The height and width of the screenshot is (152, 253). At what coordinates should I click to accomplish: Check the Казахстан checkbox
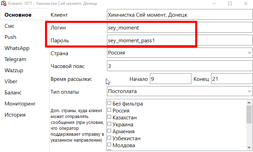pos(109,117)
